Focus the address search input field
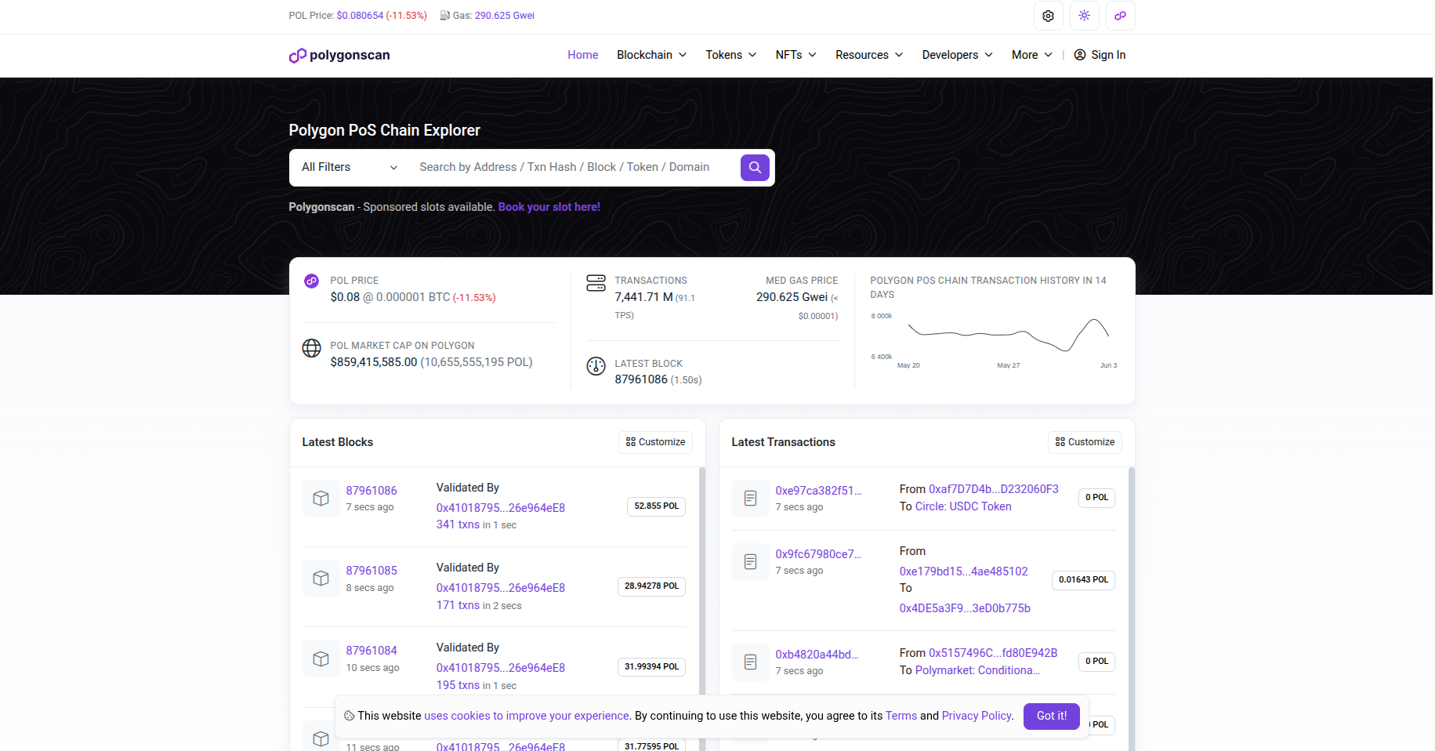The image size is (1435, 751). tap(573, 167)
